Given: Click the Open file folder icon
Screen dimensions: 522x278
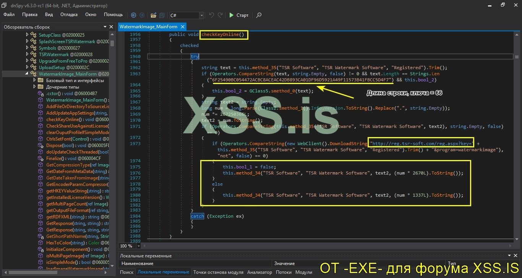Looking at the screenshot, I should click(153, 15).
